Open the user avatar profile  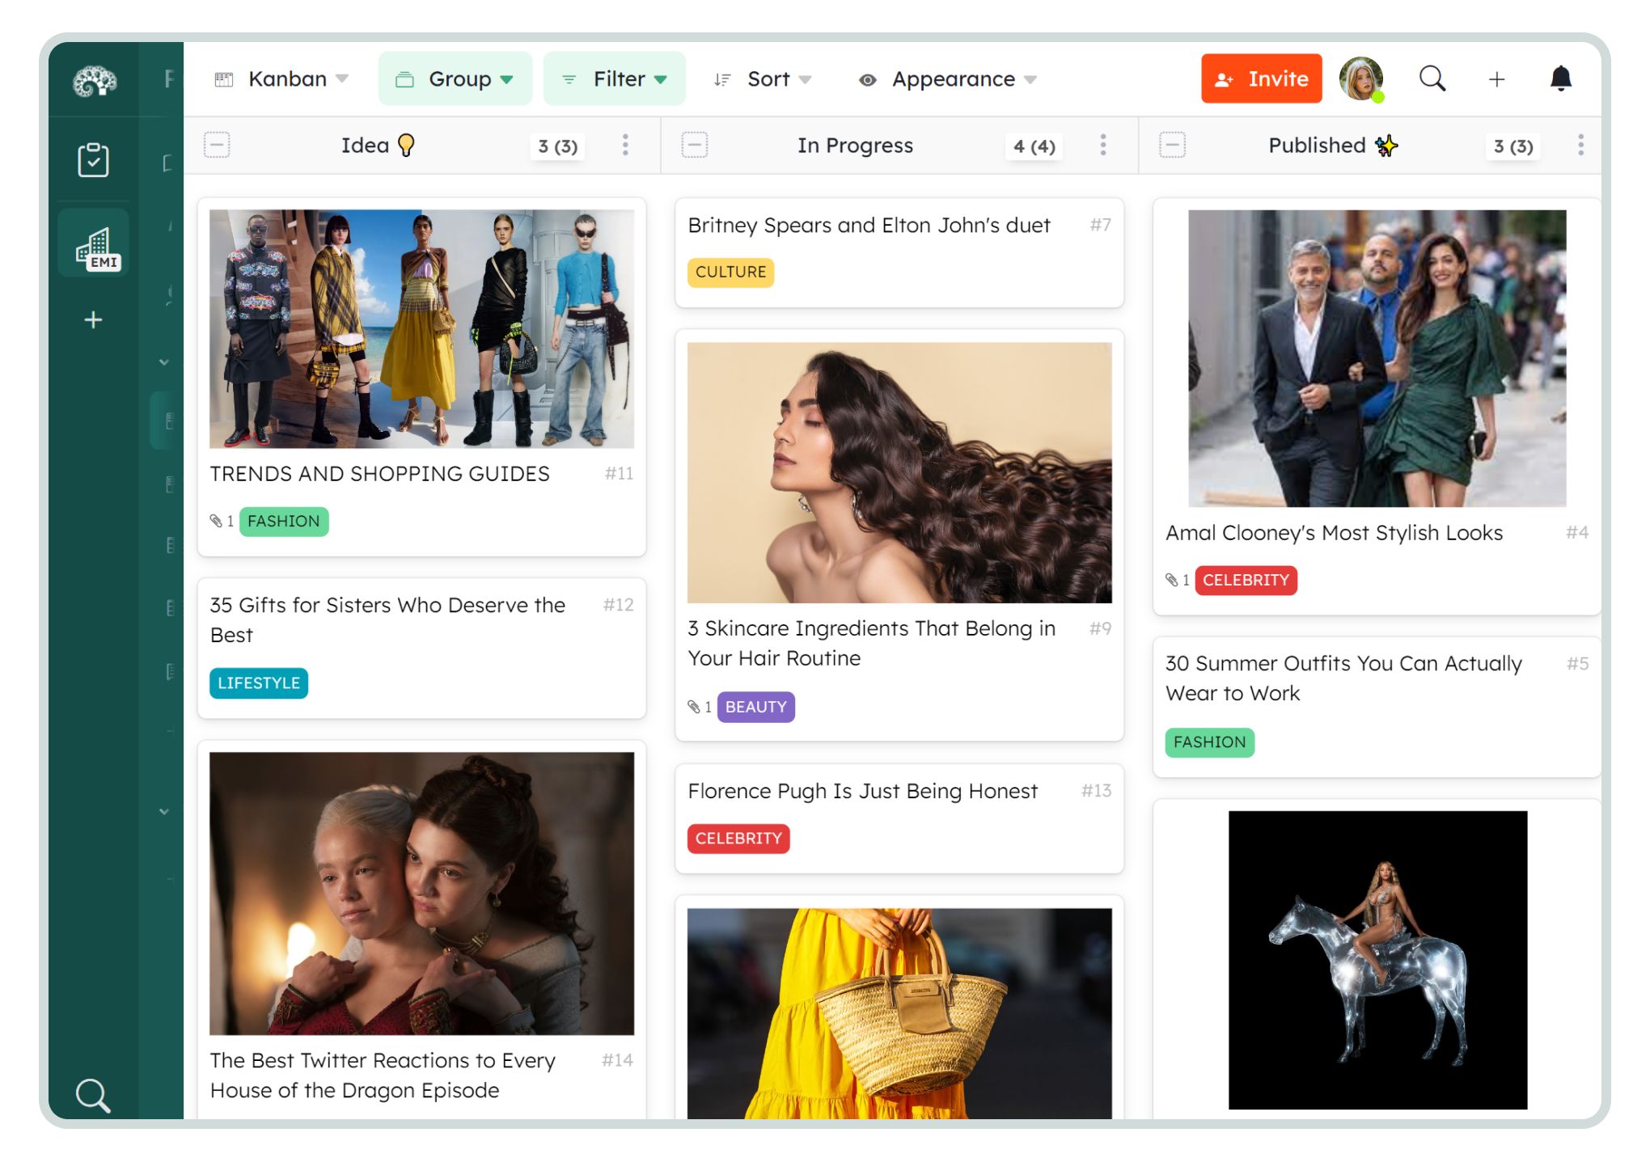(1362, 78)
